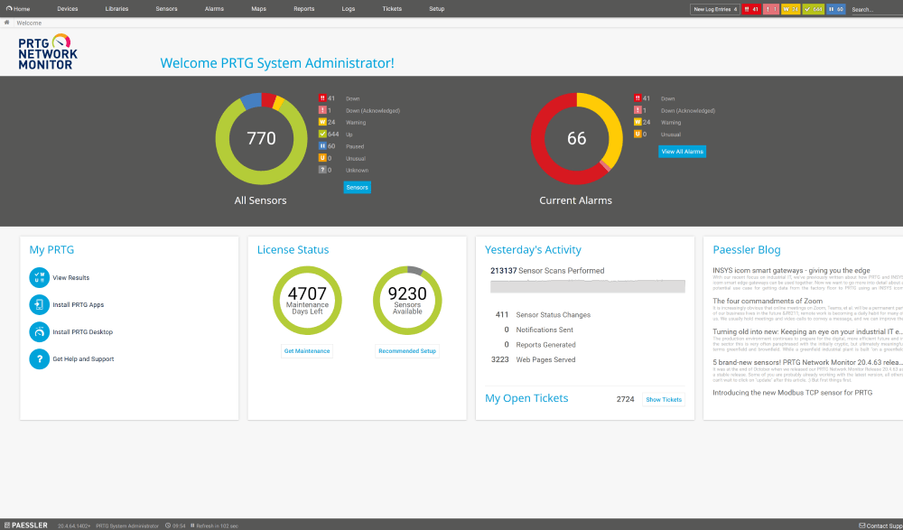Click the Sensor Scans Performed activity bar
The image size is (903, 530).
point(588,286)
